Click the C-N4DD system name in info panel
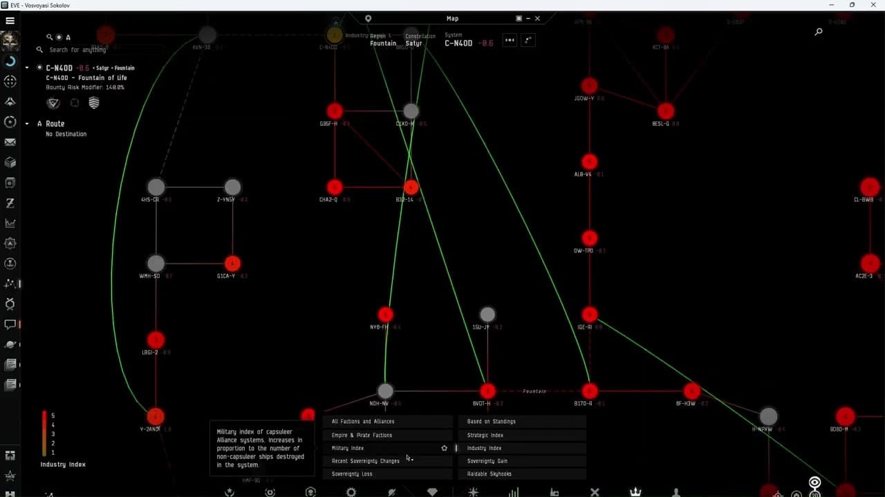Screen dimensions: 885x497 pyautogui.click(x=59, y=68)
